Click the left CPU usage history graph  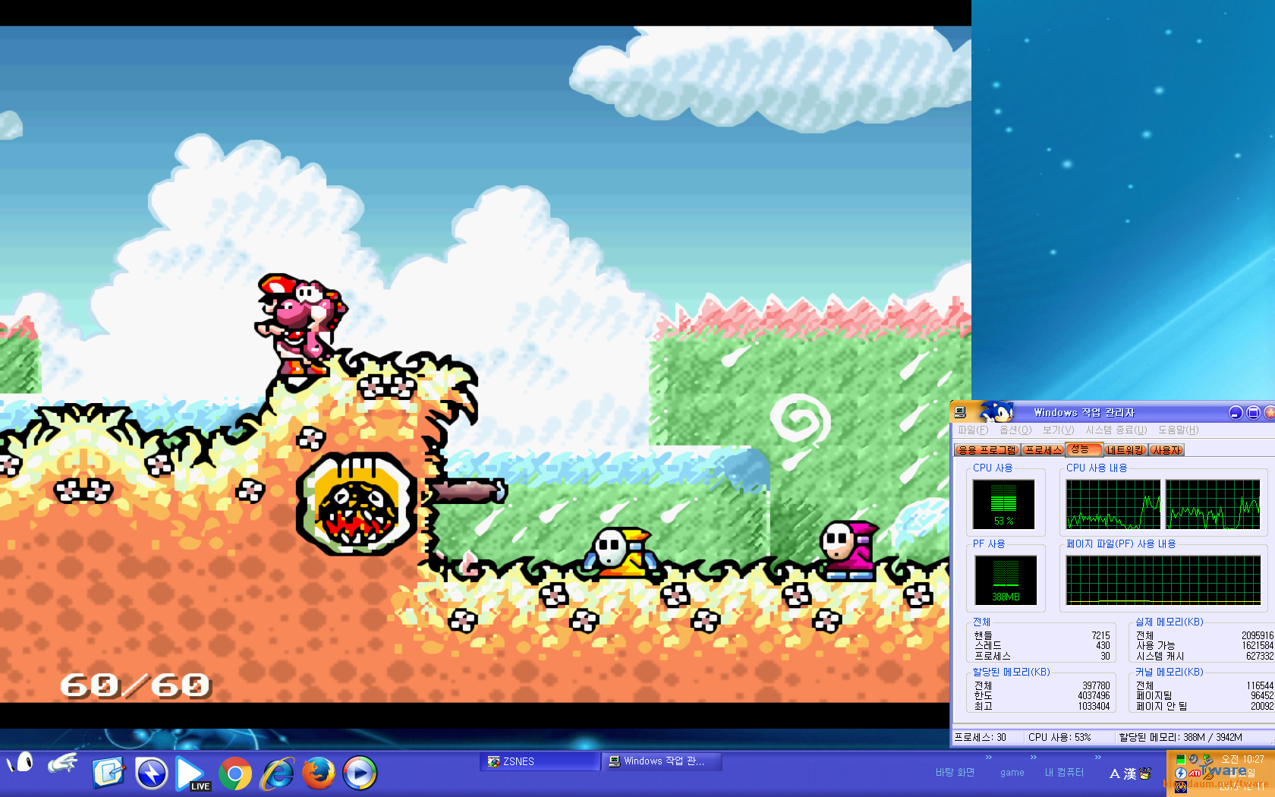(x=1113, y=504)
